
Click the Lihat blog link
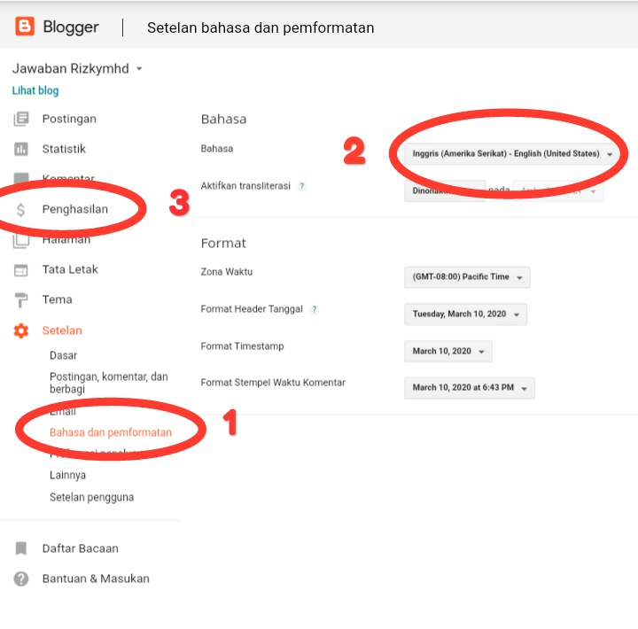pos(35,90)
